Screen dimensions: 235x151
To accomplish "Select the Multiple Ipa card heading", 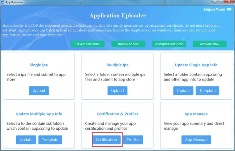I will [x=117, y=65].
